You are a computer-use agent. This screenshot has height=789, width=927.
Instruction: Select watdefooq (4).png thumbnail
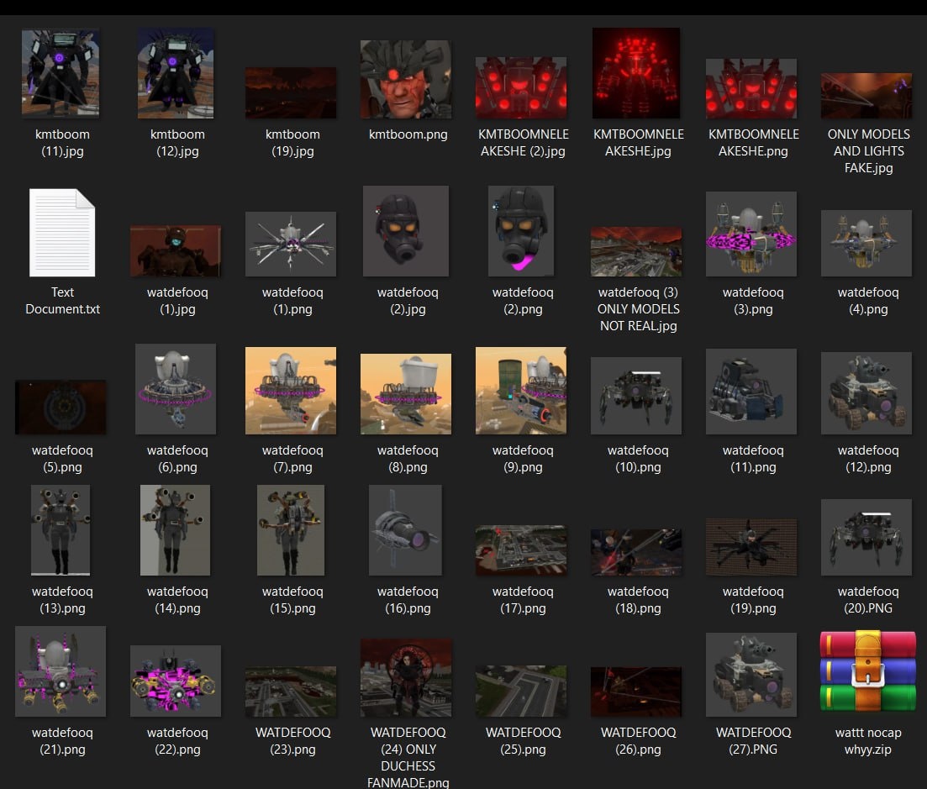point(866,243)
